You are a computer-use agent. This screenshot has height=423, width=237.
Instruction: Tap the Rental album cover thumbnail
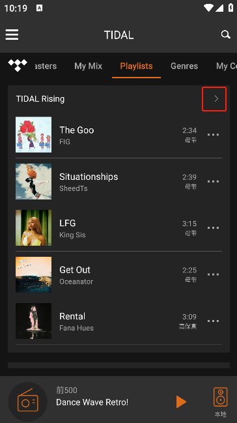pyautogui.click(x=33, y=321)
